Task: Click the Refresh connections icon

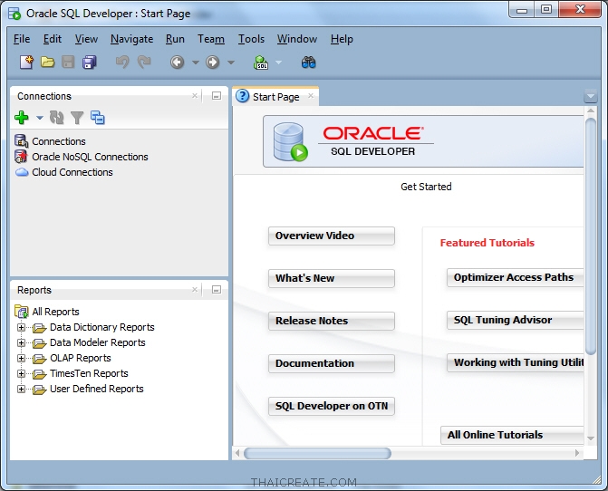Action: point(57,118)
